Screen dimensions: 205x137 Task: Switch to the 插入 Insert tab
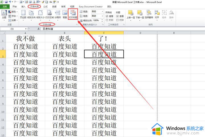click(x=23, y=7)
